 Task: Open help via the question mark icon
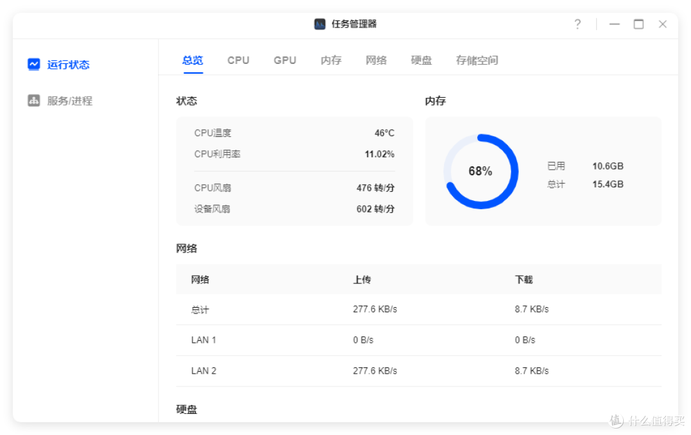tap(577, 24)
